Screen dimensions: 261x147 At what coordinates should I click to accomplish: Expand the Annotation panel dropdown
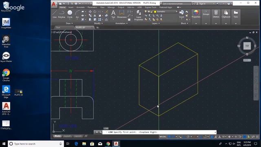(122, 23)
